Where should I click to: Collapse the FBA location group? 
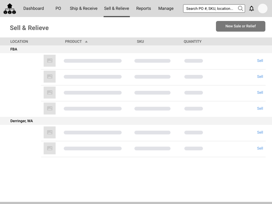(14, 49)
